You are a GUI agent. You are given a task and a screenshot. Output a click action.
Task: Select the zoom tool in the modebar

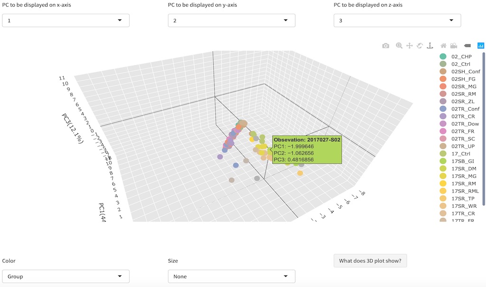[x=399, y=46]
